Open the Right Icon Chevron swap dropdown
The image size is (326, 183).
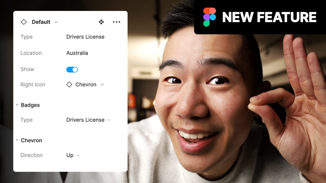tap(102, 85)
